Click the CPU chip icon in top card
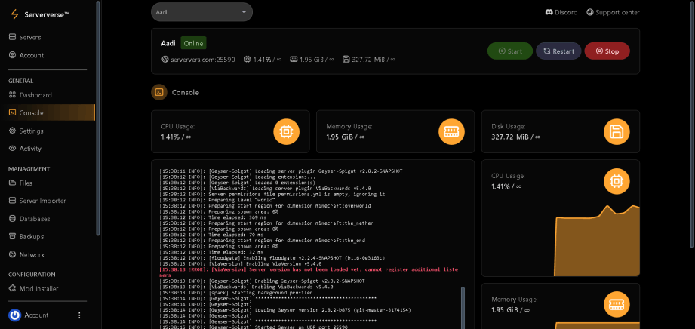Viewport: 695px width, 329px height. pyautogui.click(x=286, y=132)
